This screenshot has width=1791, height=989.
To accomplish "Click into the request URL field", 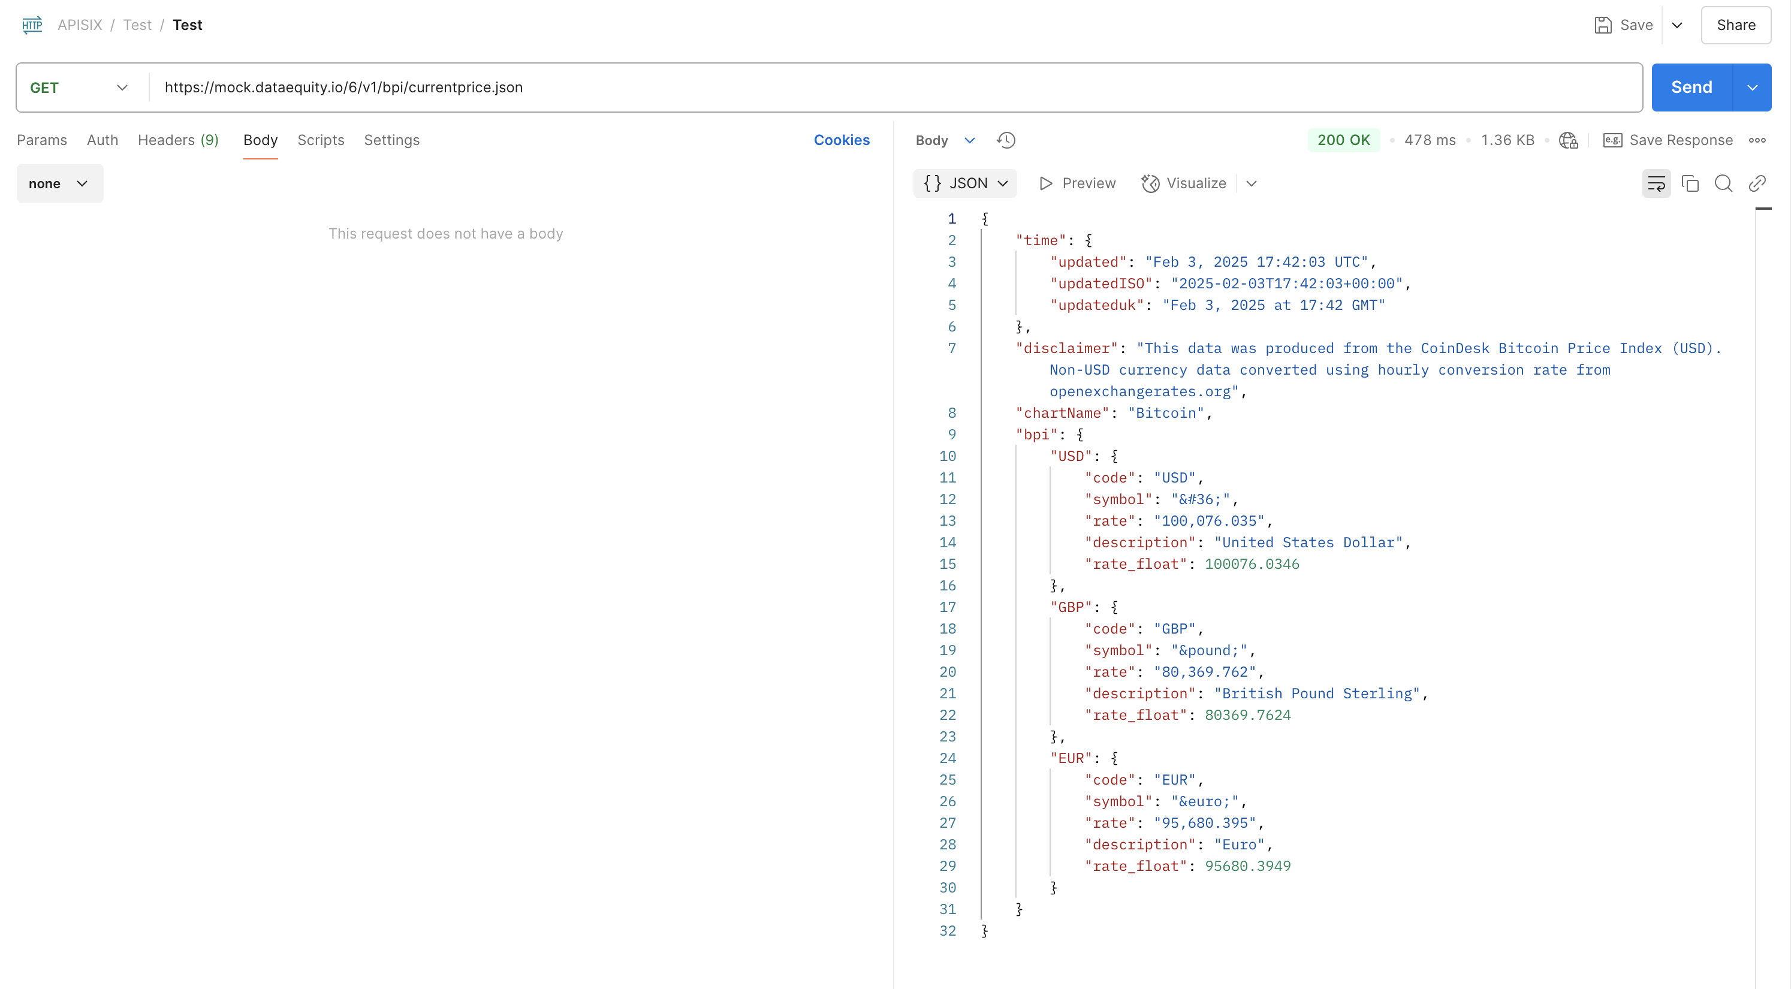I will tap(897, 88).
